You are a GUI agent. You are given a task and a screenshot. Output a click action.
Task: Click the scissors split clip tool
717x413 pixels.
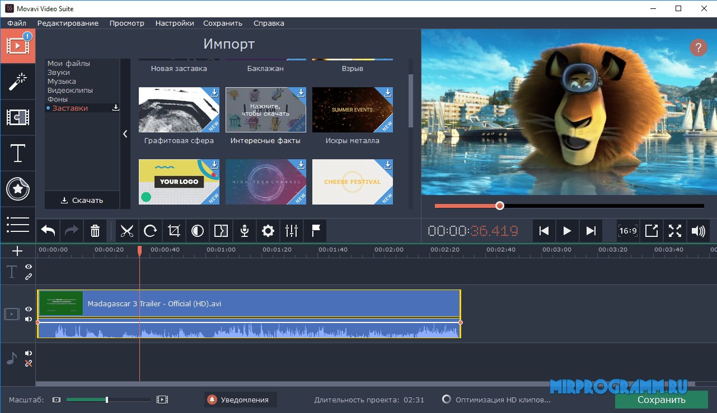point(127,231)
